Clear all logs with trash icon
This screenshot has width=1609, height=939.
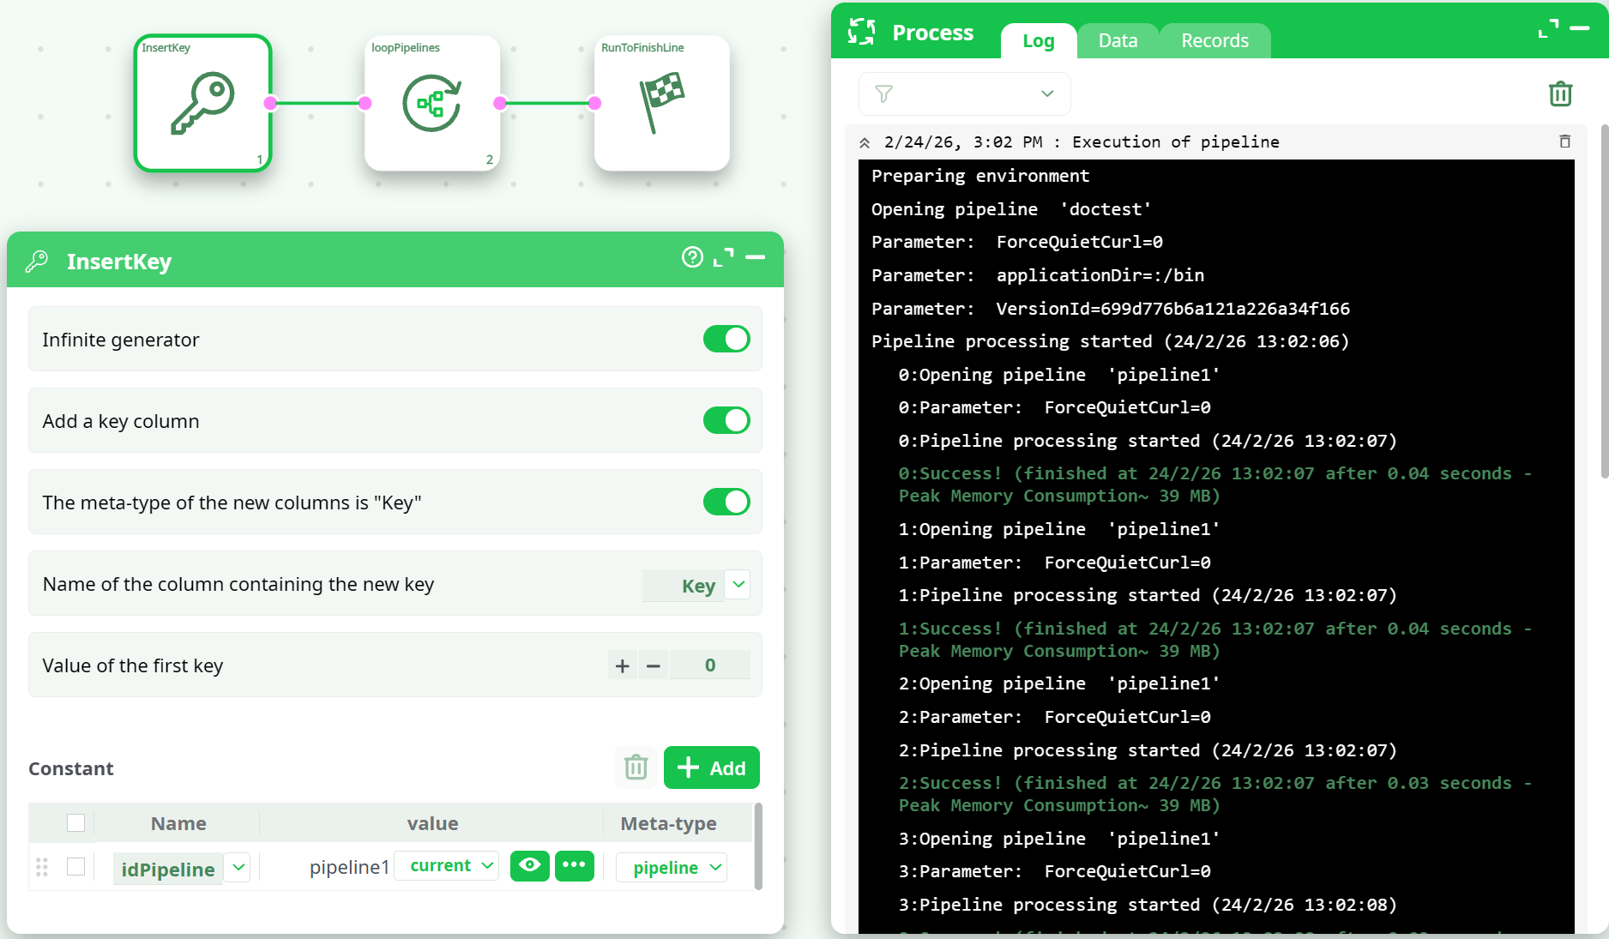pos(1560,93)
